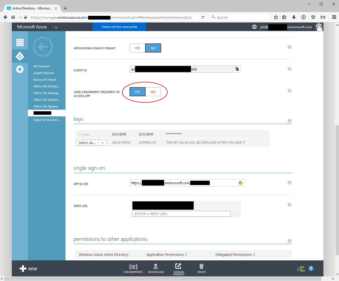This screenshot has width=339, height=281.
Task: Open Office 365 Exchange item
Action: pyautogui.click(x=47, y=86)
